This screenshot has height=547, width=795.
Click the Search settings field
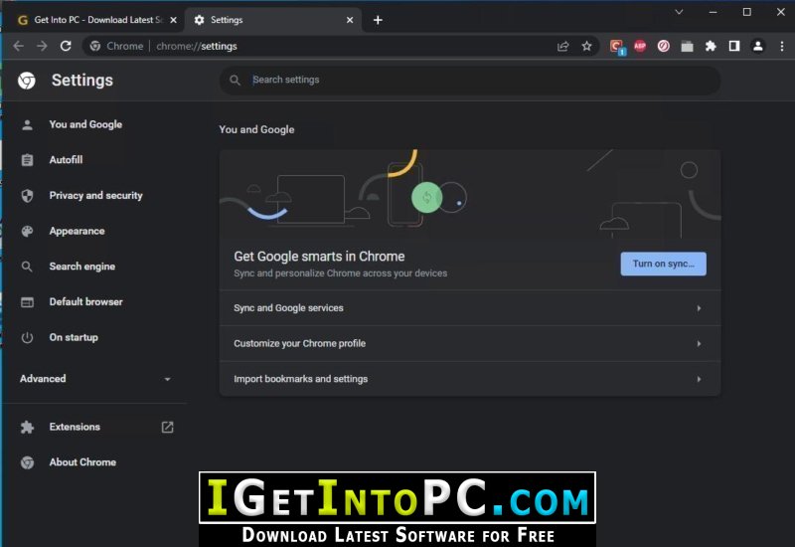tap(470, 80)
